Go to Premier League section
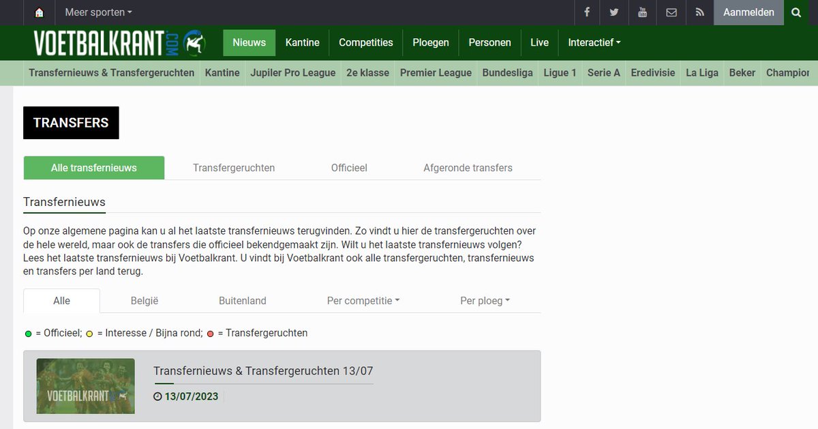 click(x=436, y=73)
